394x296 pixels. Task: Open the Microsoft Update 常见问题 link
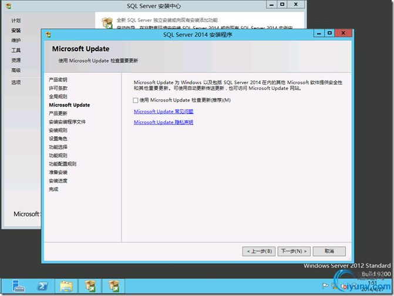(x=163, y=112)
